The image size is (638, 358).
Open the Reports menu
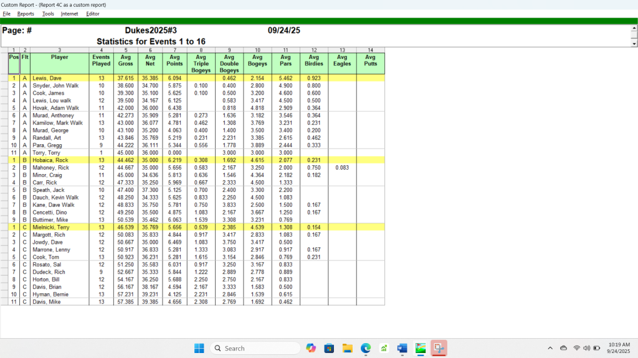26,14
